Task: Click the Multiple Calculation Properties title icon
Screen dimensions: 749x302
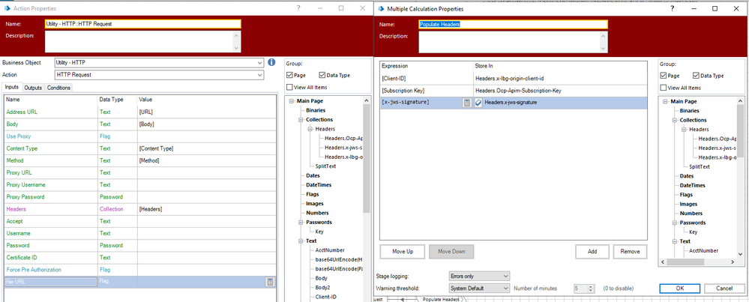Action: 379,7
